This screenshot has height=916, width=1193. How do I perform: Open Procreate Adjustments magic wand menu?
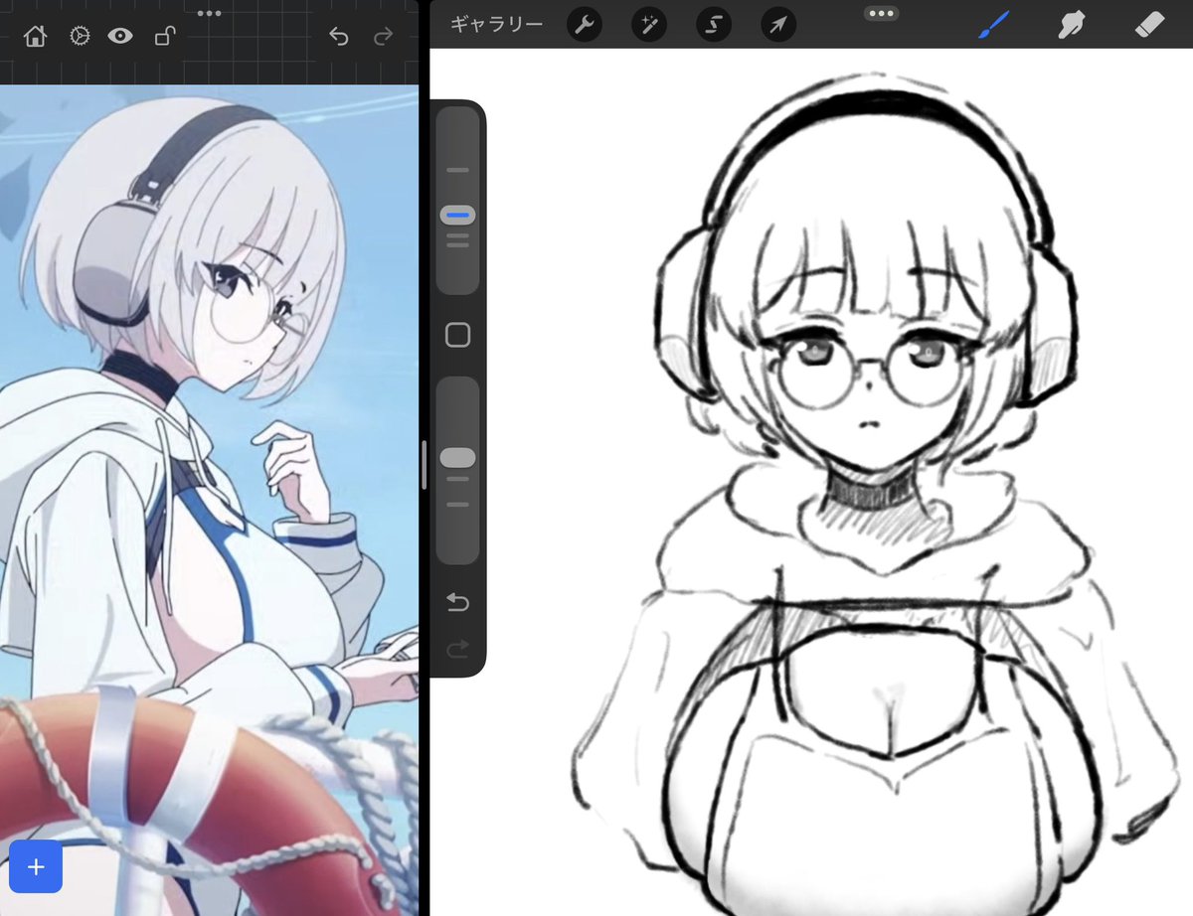[x=649, y=24]
